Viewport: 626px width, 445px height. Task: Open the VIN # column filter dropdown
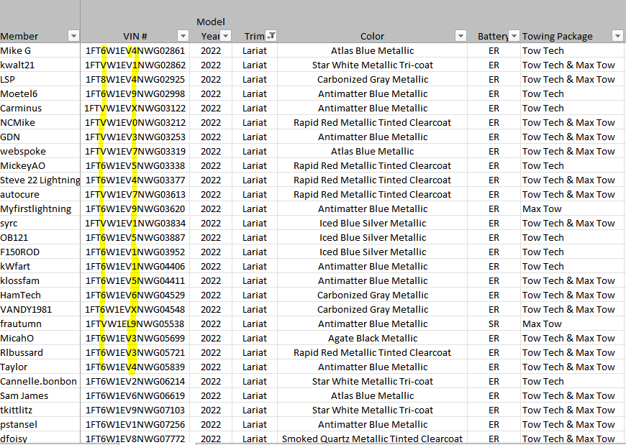pos(183,36)
